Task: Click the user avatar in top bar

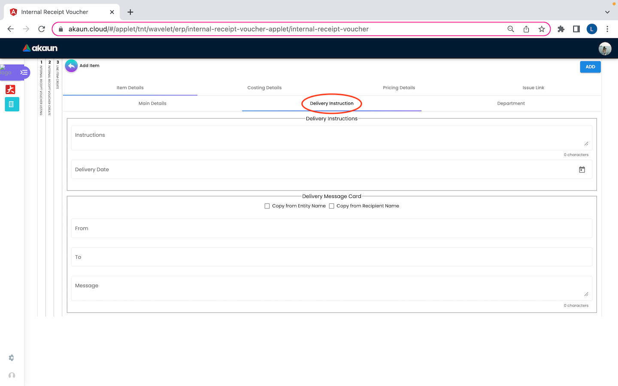Action: (x=605, y=48)
